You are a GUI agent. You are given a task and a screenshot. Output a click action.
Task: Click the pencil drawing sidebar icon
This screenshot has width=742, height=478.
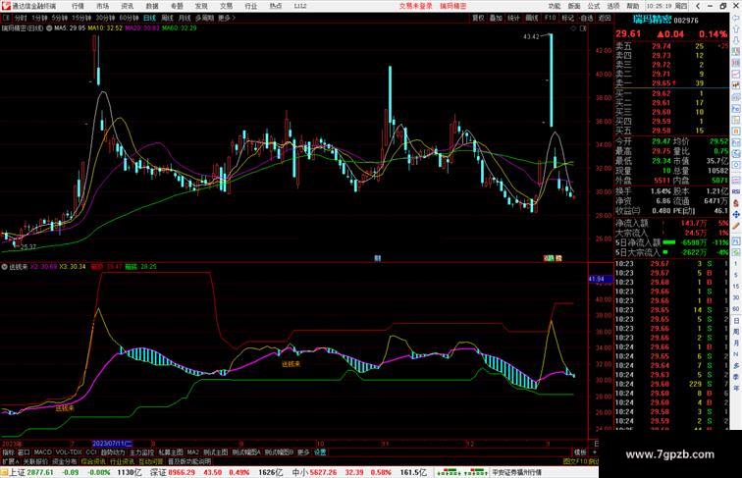click(736, 226)
